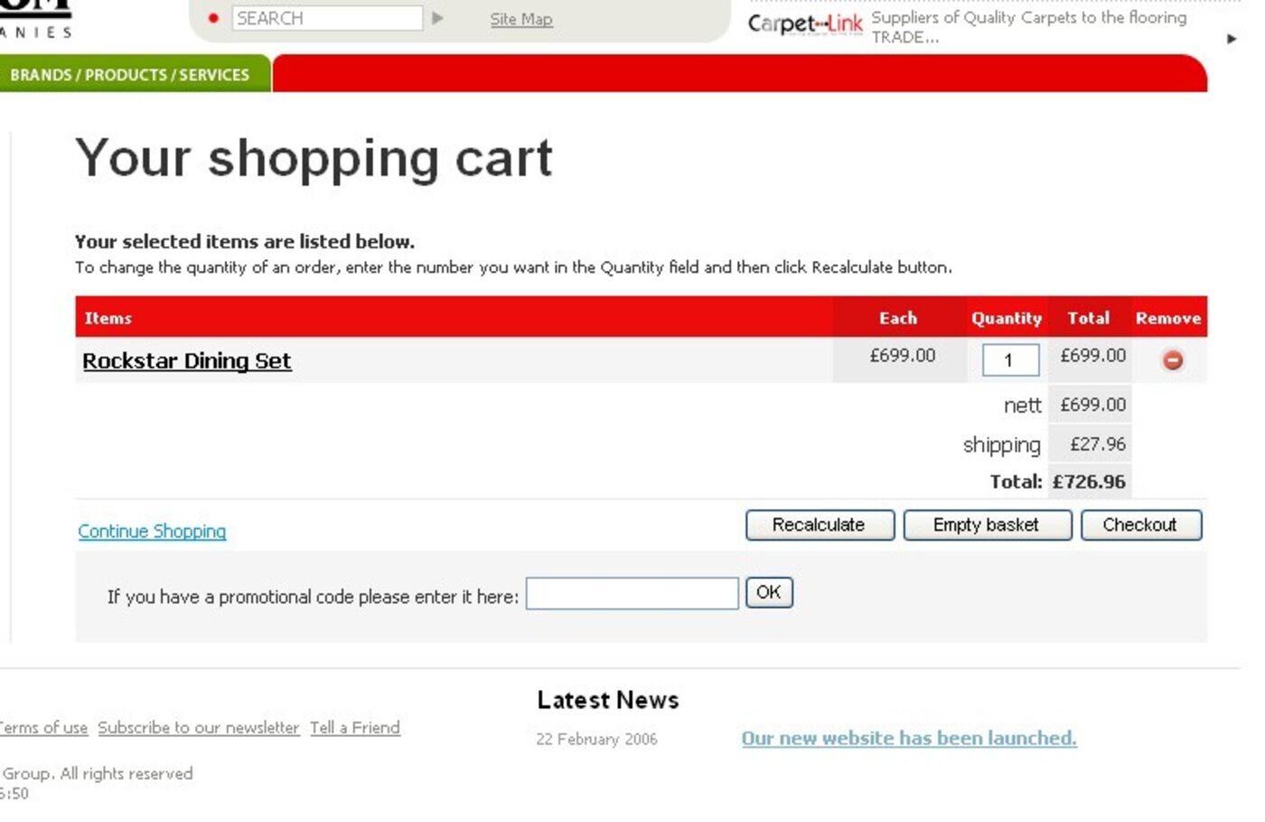Image resolution: width=1265 pixels, height=822 pixels.
Task: Open the Terms of use page
Action: (42, 728)
